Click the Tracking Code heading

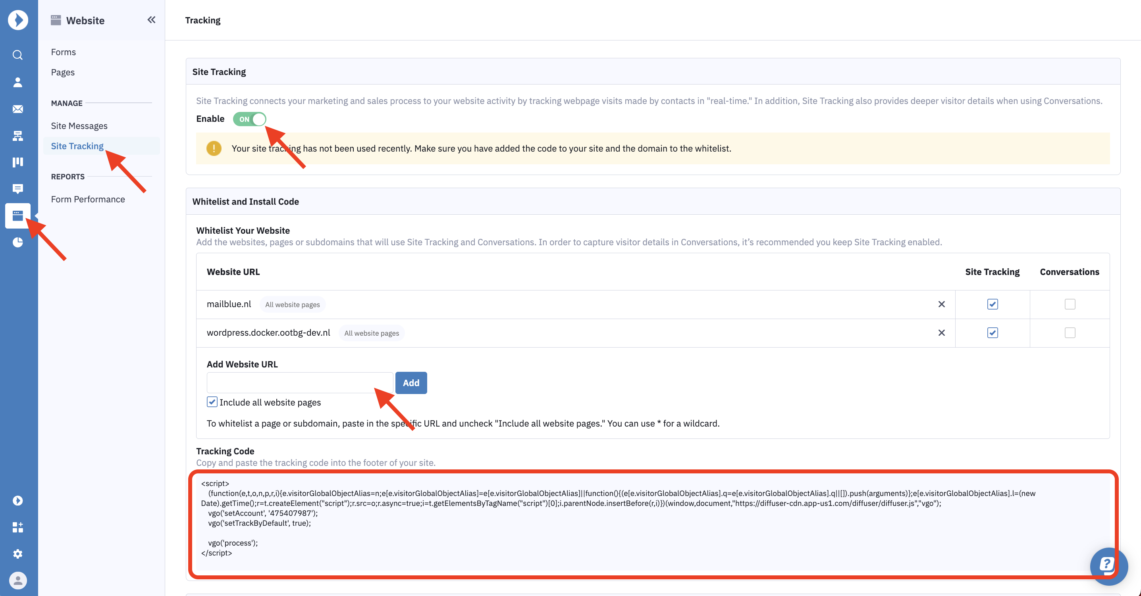pyautogui.click(x=225, y=451)
